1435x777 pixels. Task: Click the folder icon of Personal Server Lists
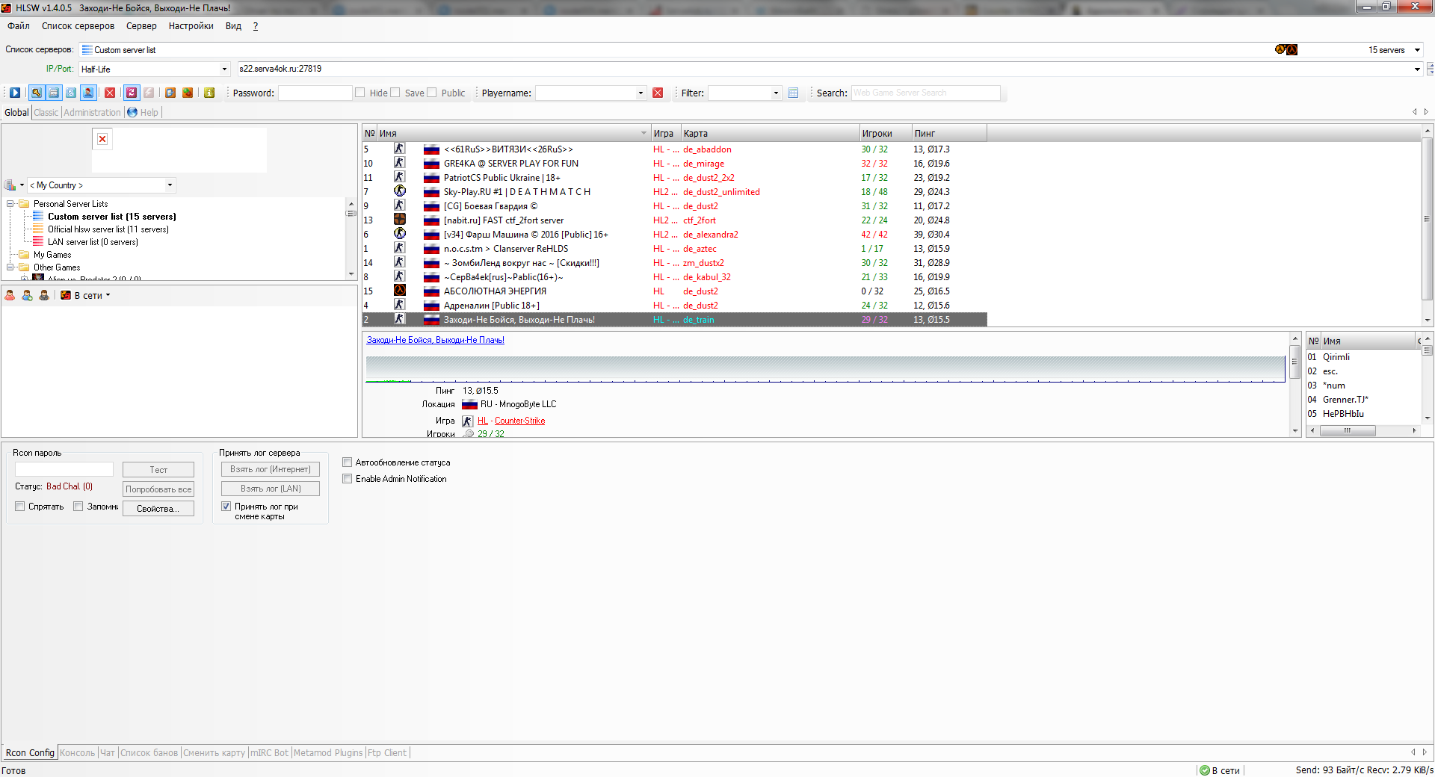(24, 204)
